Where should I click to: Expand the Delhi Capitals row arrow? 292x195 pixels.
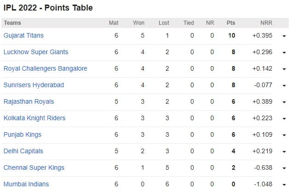(x=284, y=152)
